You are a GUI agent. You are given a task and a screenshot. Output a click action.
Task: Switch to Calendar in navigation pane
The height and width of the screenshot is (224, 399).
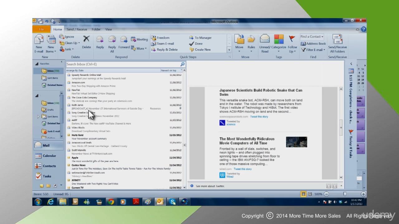(49, 156)
